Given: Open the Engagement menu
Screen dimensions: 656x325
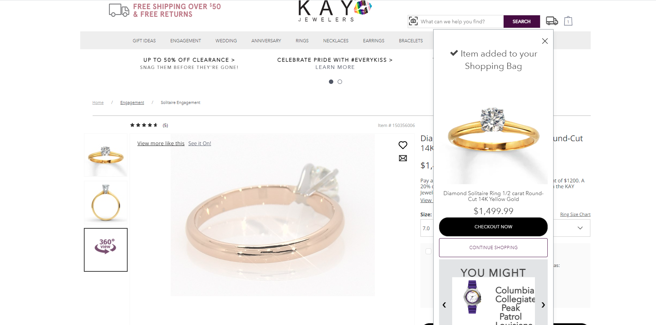Looking at the screenshot, I should 186,41.
